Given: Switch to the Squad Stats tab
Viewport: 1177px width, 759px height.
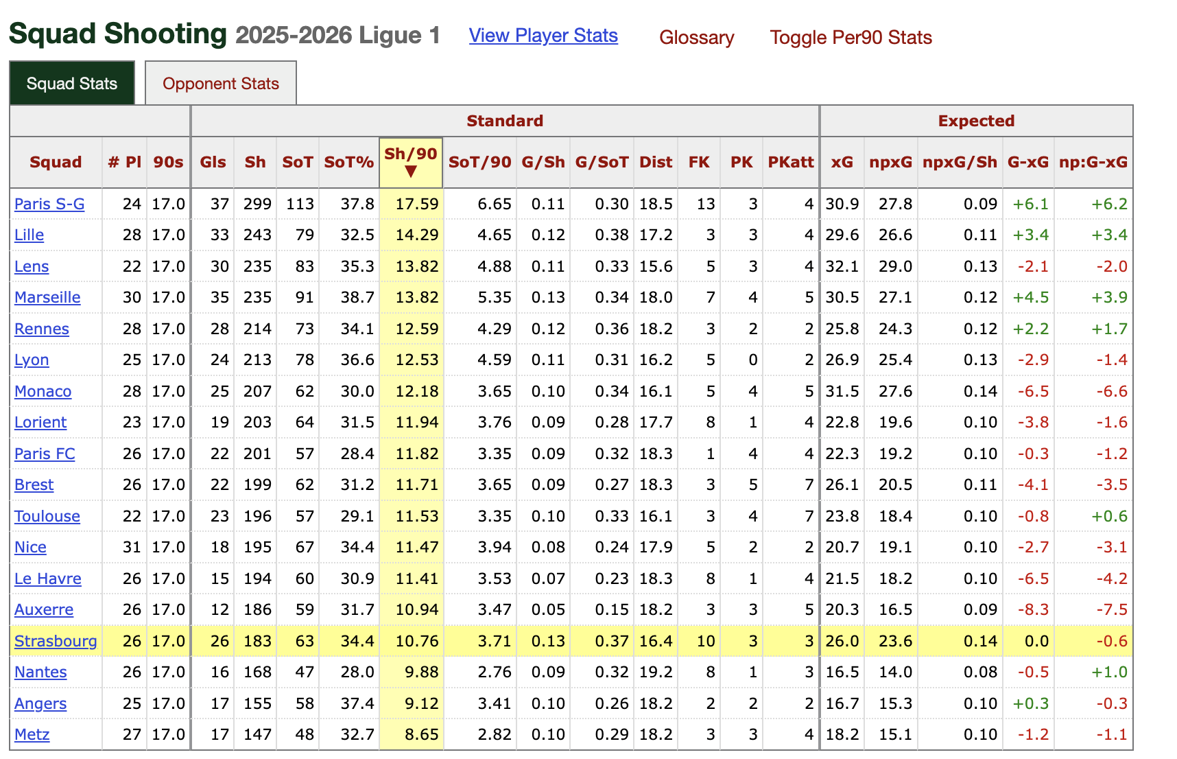Looking at the screenshot, I should pyautogui.click(x=72, y=83).
